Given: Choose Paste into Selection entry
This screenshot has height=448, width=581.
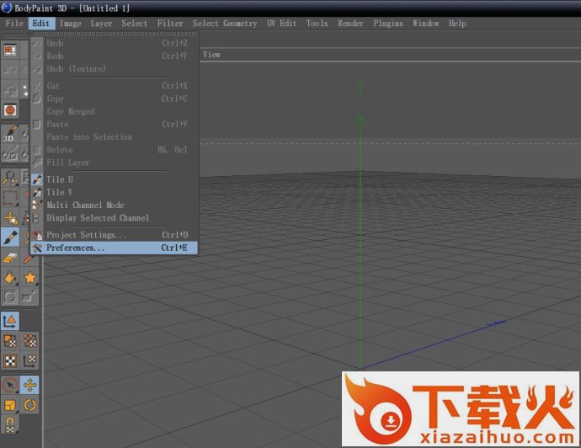Looking at the screenshot, I should pos(115,137).
